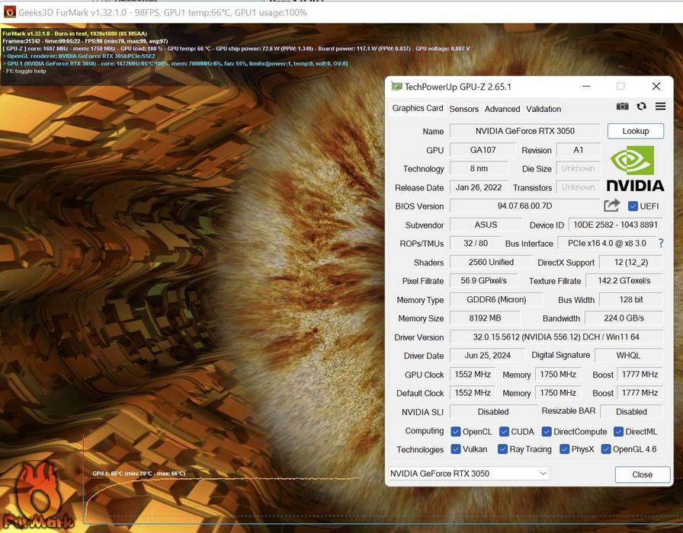Screen dimensions: 683x533
Task: Click the BIOS Version field
Action: (524, 206)
